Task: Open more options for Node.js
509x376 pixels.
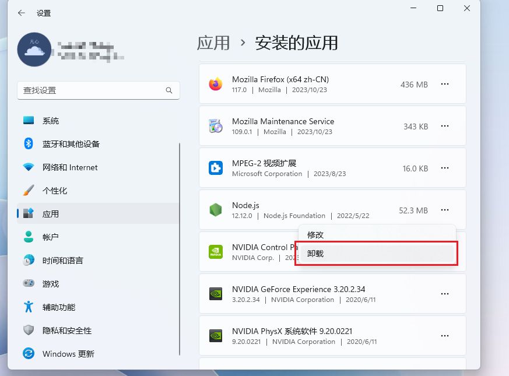Action: tap(445, 210)
